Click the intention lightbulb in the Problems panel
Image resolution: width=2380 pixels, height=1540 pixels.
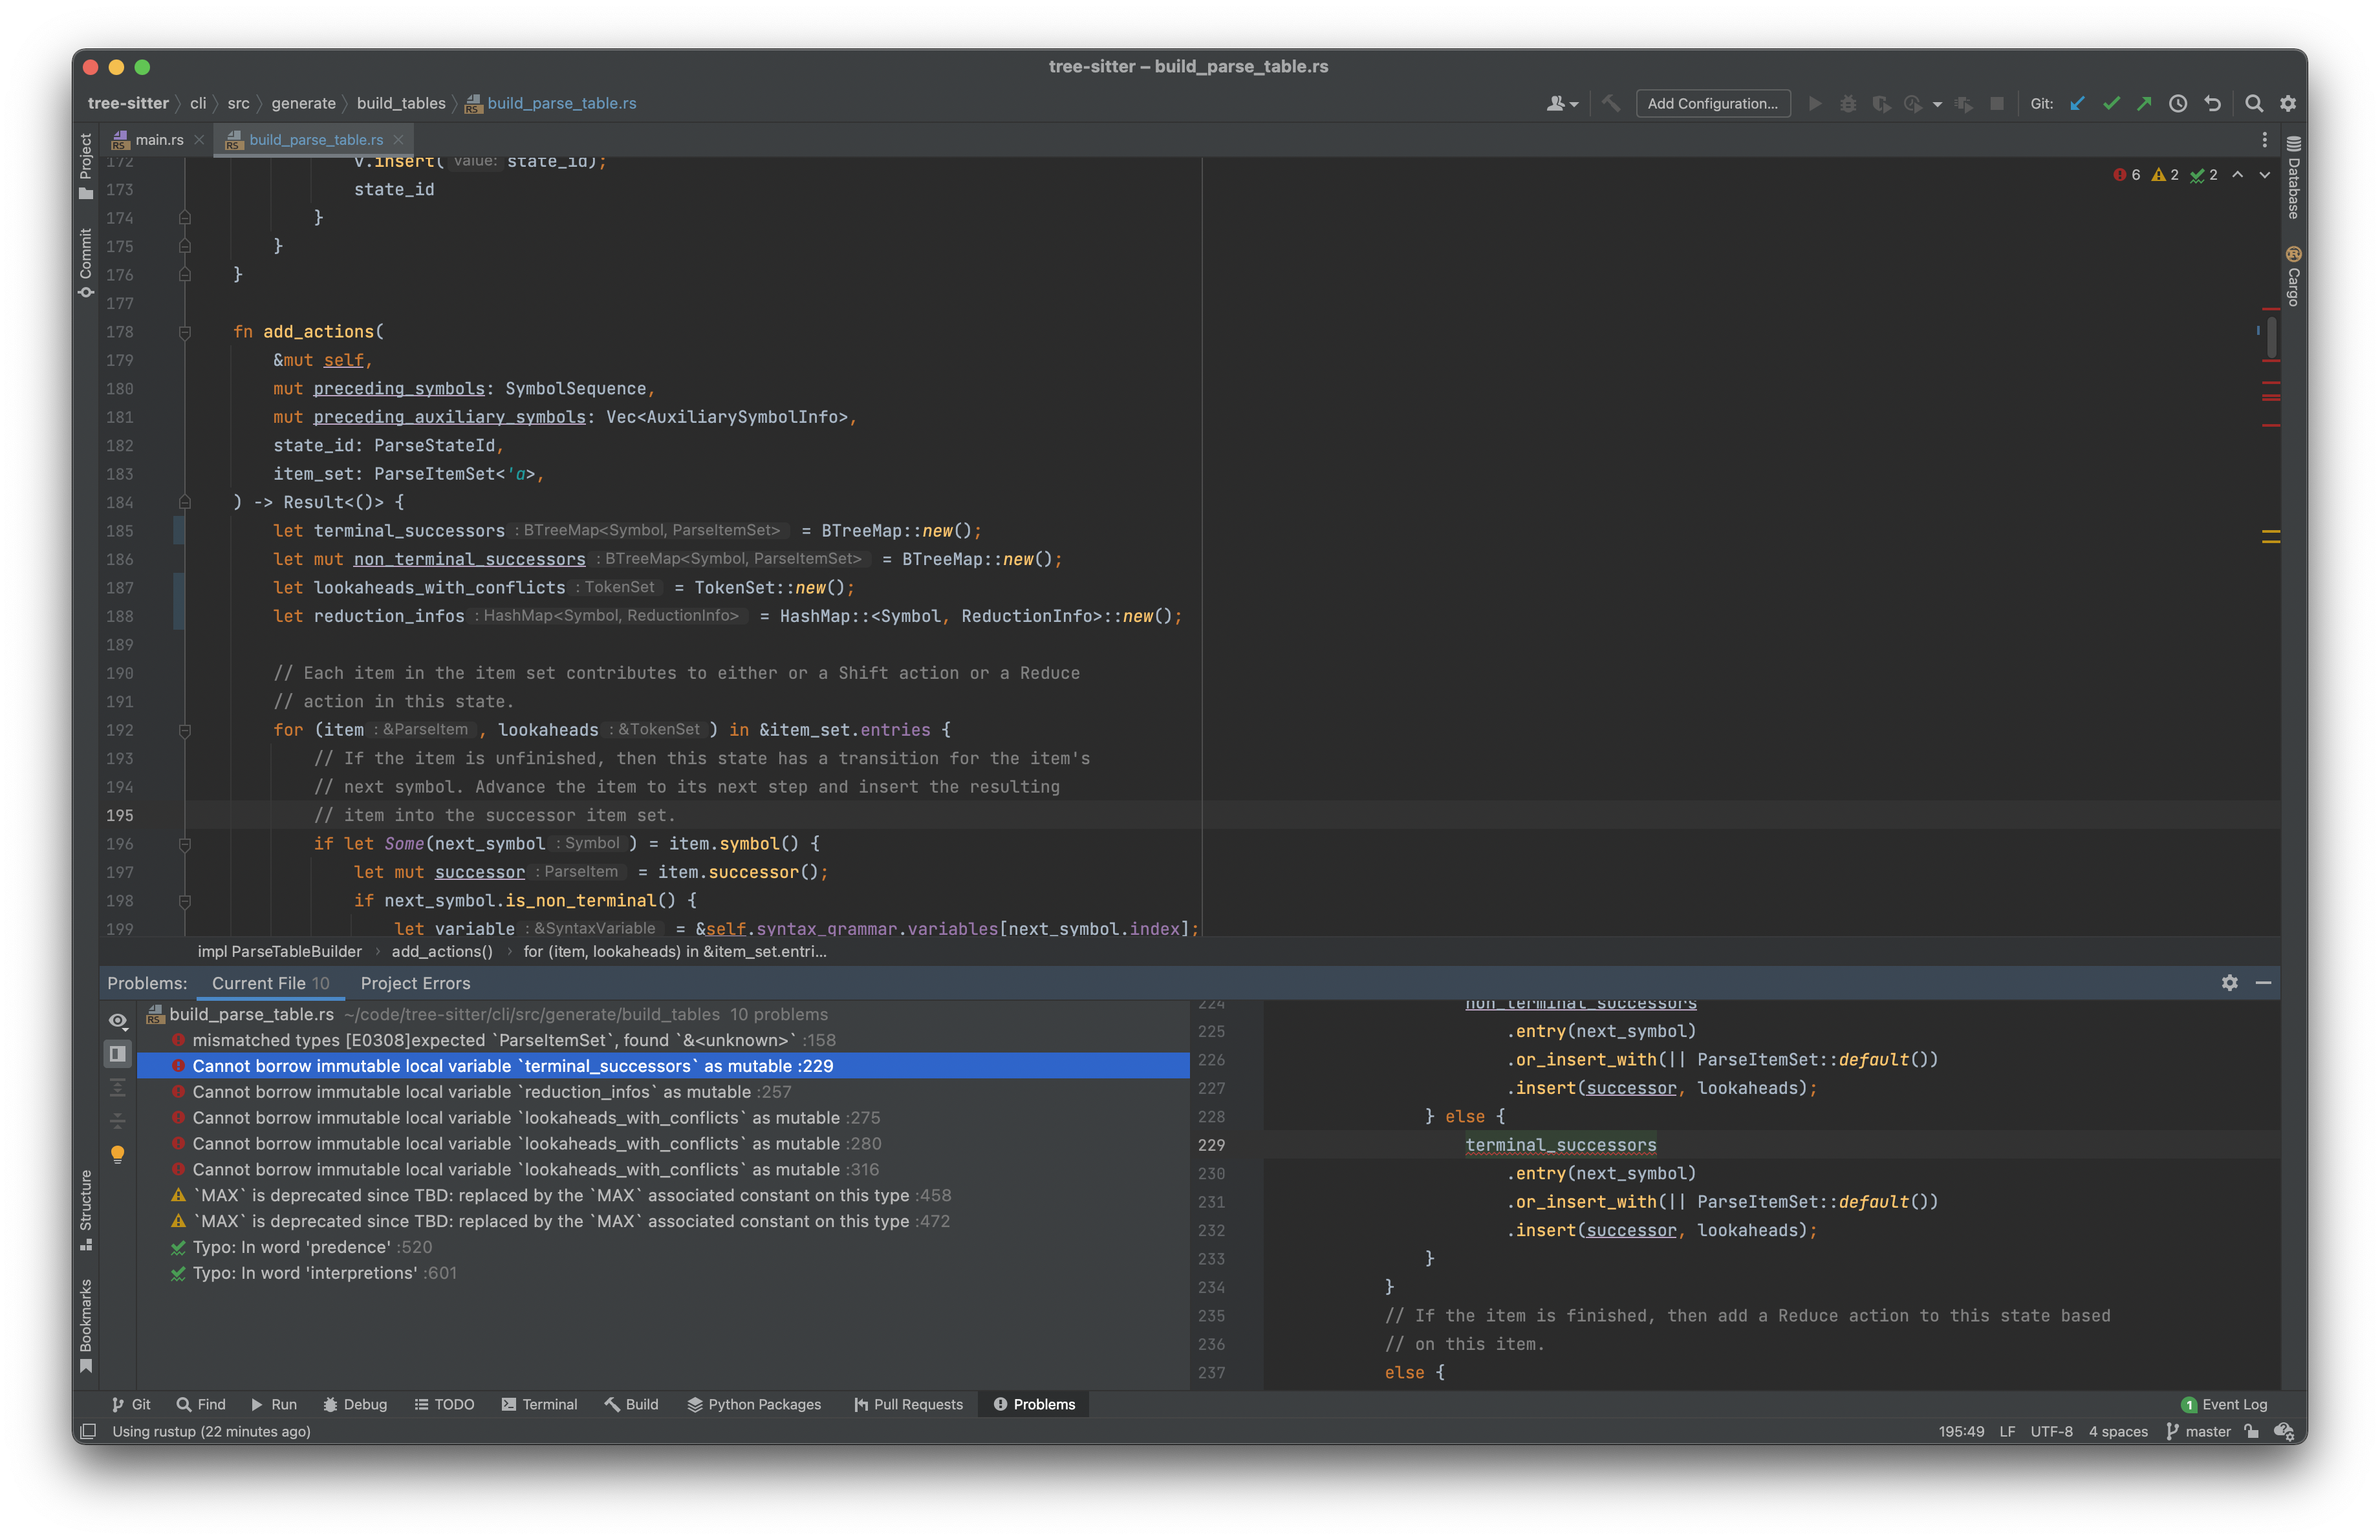pos(118,1153)
